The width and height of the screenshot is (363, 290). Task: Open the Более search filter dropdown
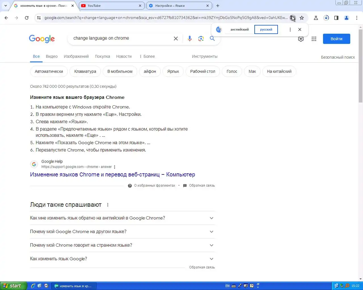click(147, 56)
